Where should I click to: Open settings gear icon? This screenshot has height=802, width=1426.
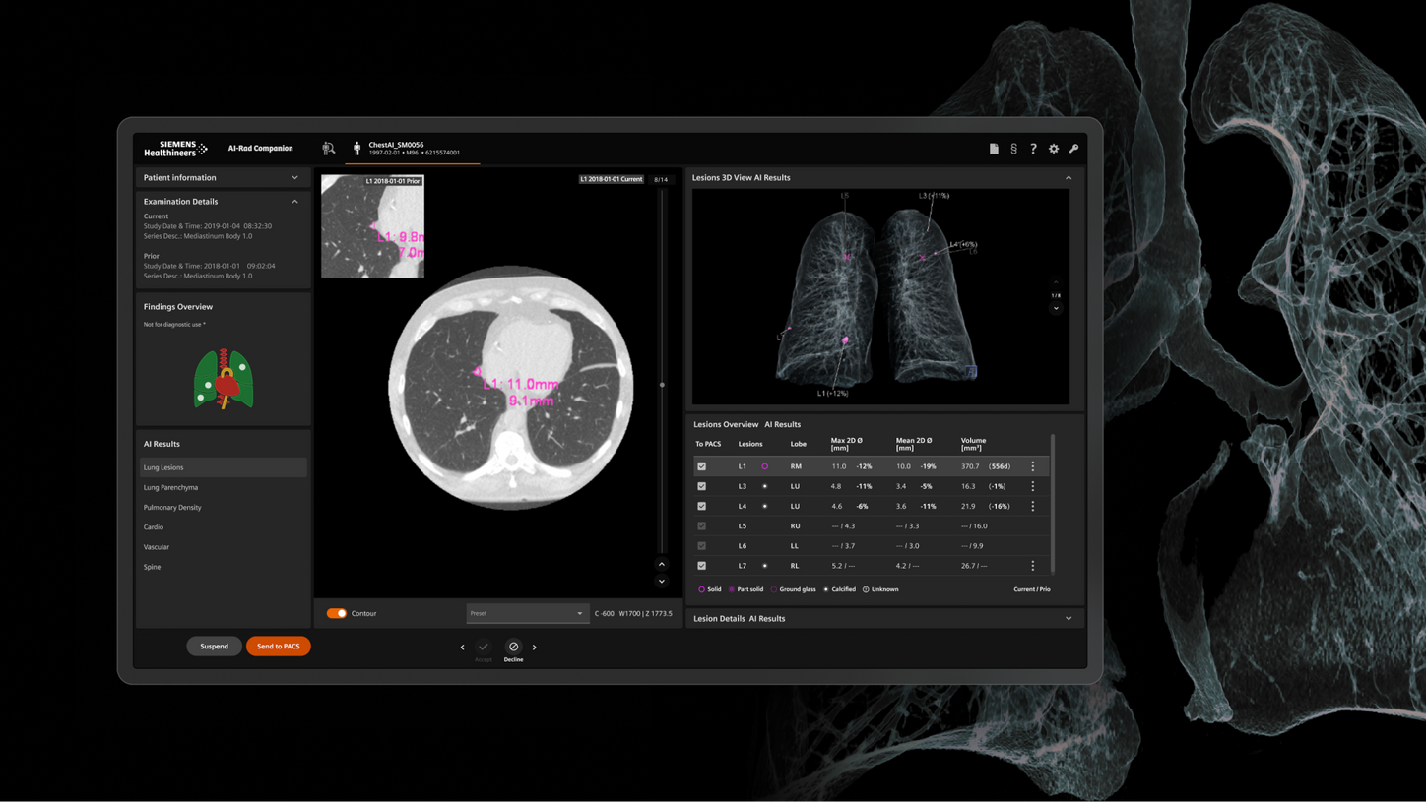click(1054, 149)
